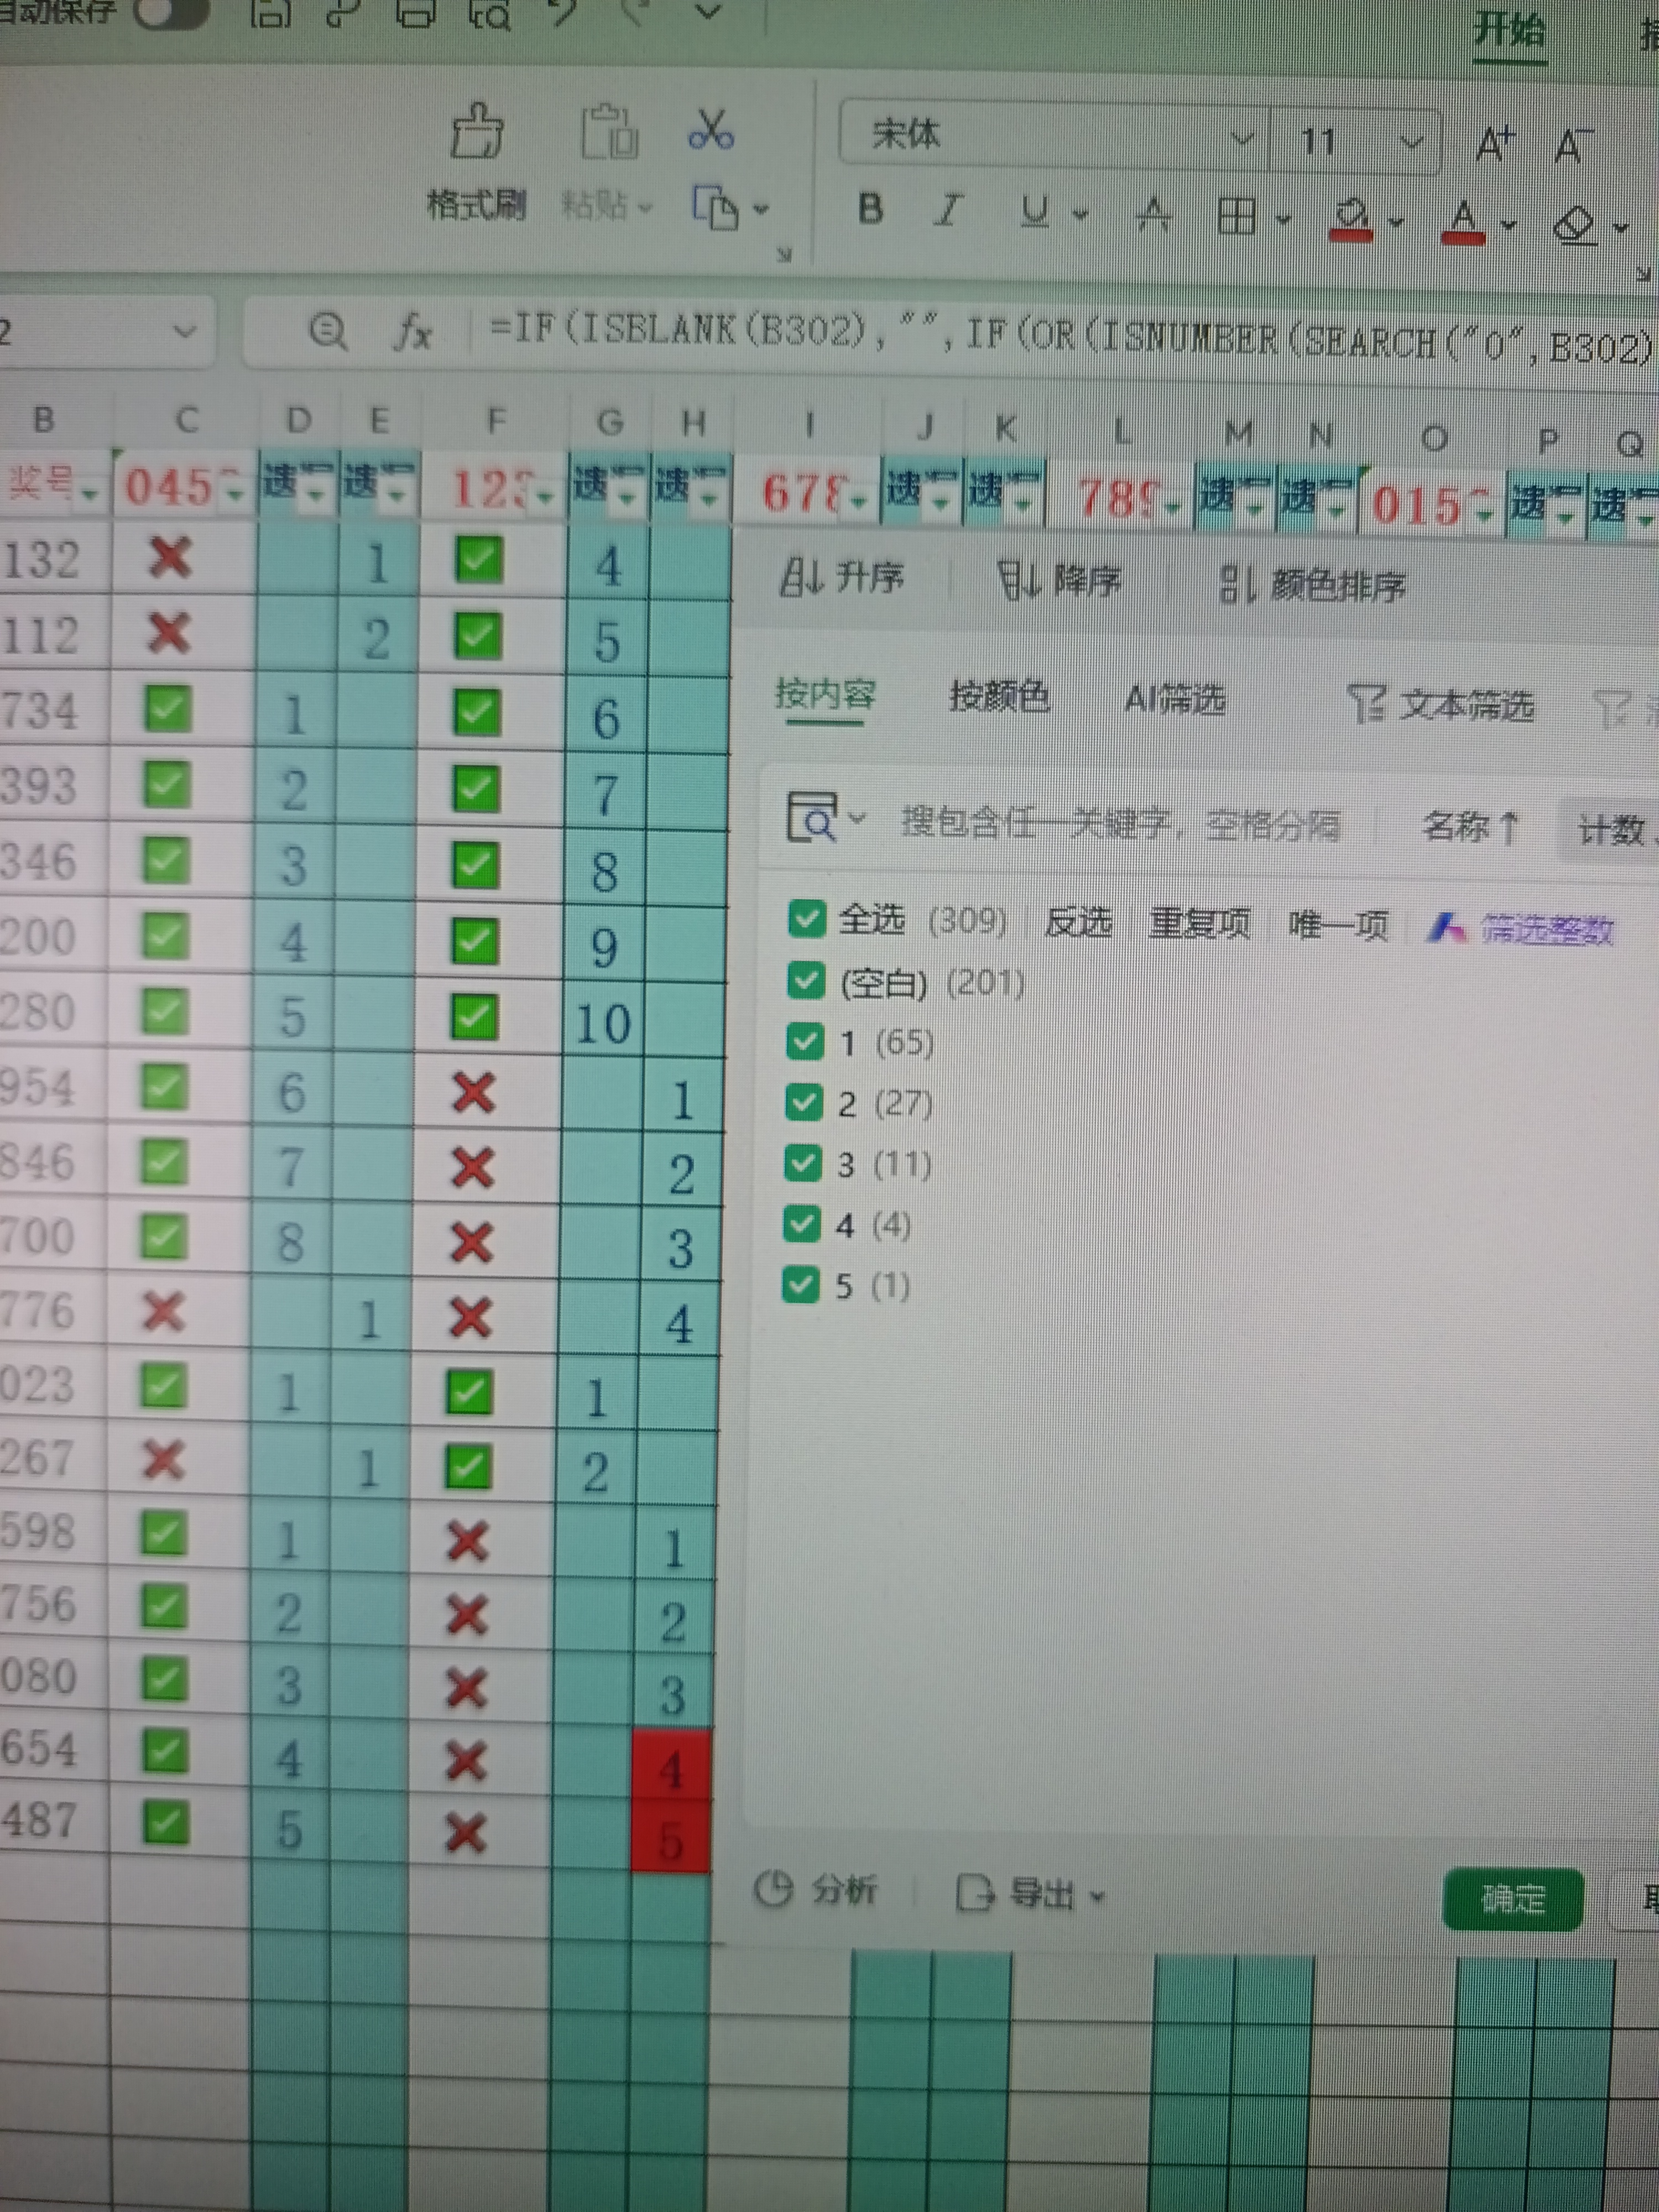Viewport: 1659px width, 2212px height.
Task: Click the Copy icon in ribbon
Action: click(x=715, y=209)
